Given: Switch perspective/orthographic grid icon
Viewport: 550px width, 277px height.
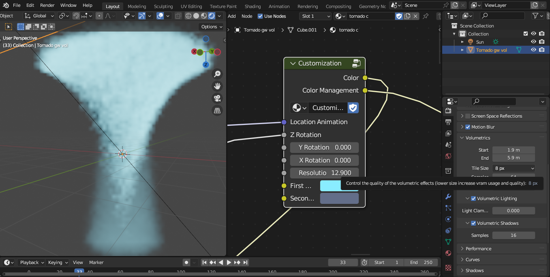Looking at the screenshot, I should click(x=217, y=110).
